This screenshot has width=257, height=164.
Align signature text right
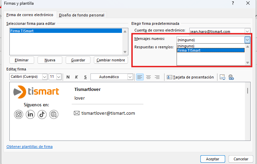tap(157, 77)
